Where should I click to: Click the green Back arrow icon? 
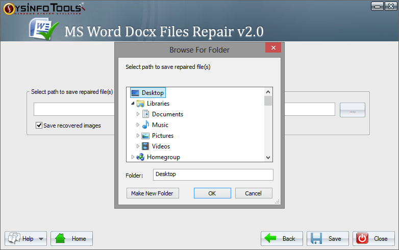[270, 238]
